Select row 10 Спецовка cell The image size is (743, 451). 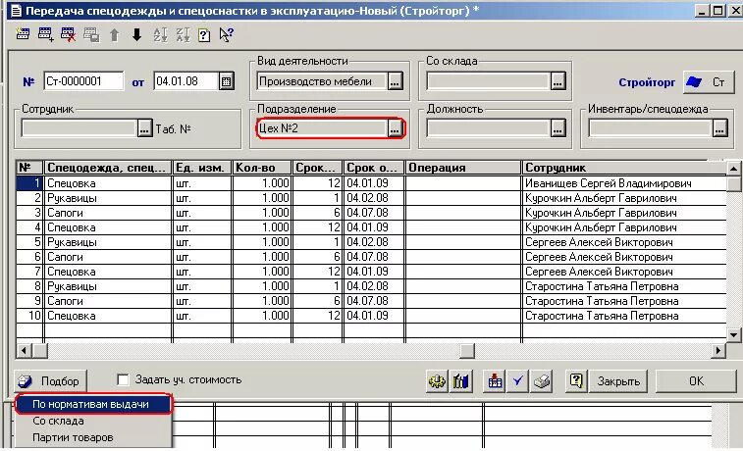(x=108, y=316)
